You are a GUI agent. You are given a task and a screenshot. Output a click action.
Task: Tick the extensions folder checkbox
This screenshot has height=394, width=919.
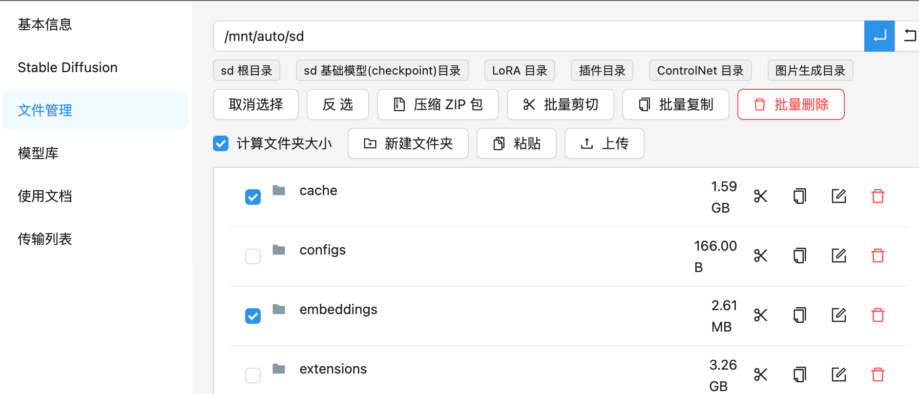[253, 375]
